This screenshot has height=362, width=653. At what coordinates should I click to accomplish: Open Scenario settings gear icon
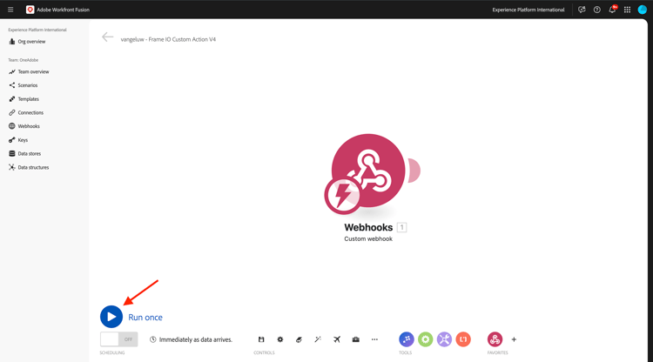[x=280, y=339]
